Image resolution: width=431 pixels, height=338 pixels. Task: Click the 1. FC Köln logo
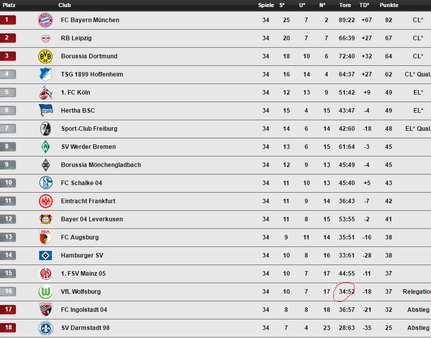[45, 93]
